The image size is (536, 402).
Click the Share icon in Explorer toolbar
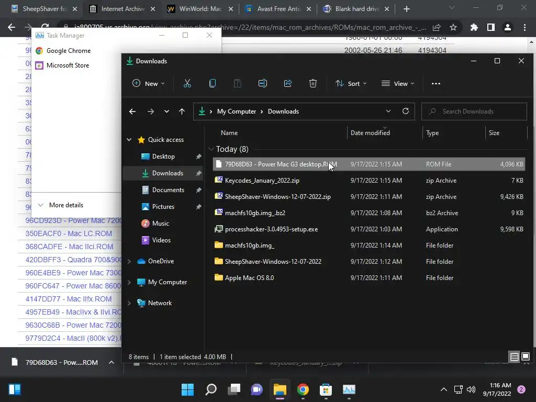coord(288,83)
